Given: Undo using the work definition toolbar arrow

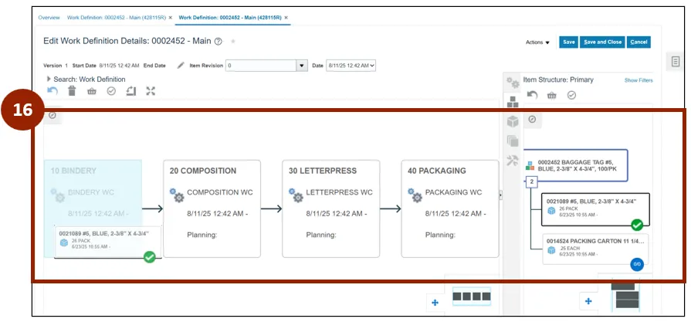Looking at the screenshot, I should 53,91.
